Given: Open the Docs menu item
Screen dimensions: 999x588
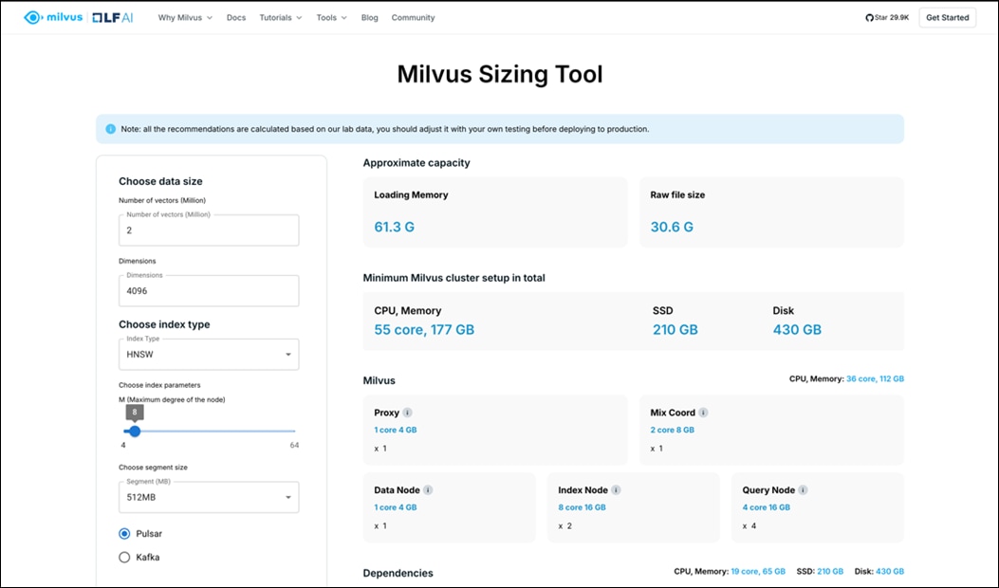Looking at the screenshot, I should (x=235, y=16).
